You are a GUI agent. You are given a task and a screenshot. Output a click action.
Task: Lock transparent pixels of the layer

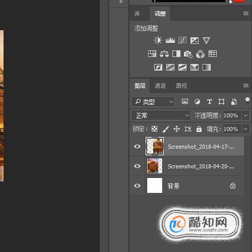pyautogui.click(x=154, y=129)
